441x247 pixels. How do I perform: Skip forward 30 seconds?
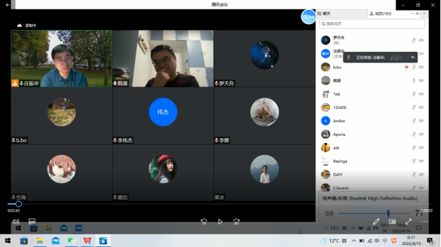click(x=237, y=222)
